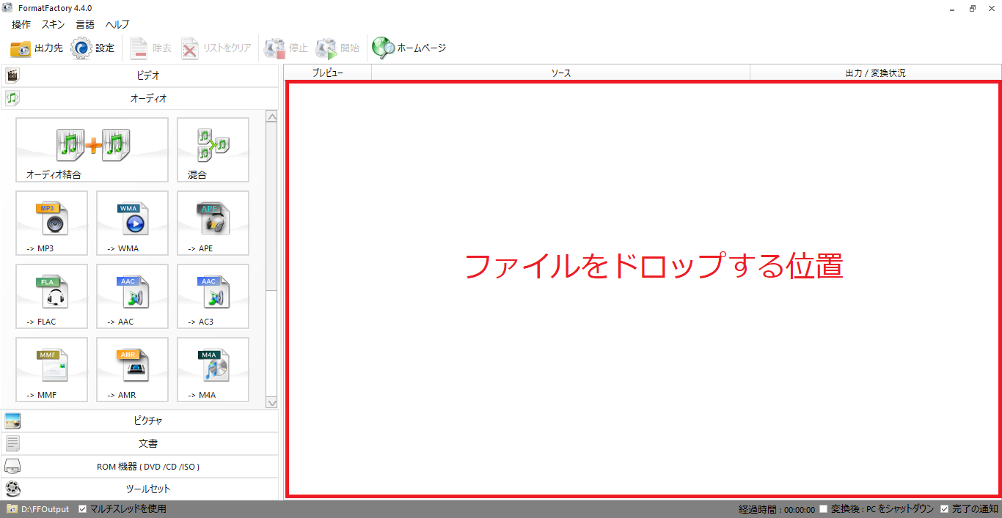
Task: Open the 言語 menu
Action: tap(85, 25)
